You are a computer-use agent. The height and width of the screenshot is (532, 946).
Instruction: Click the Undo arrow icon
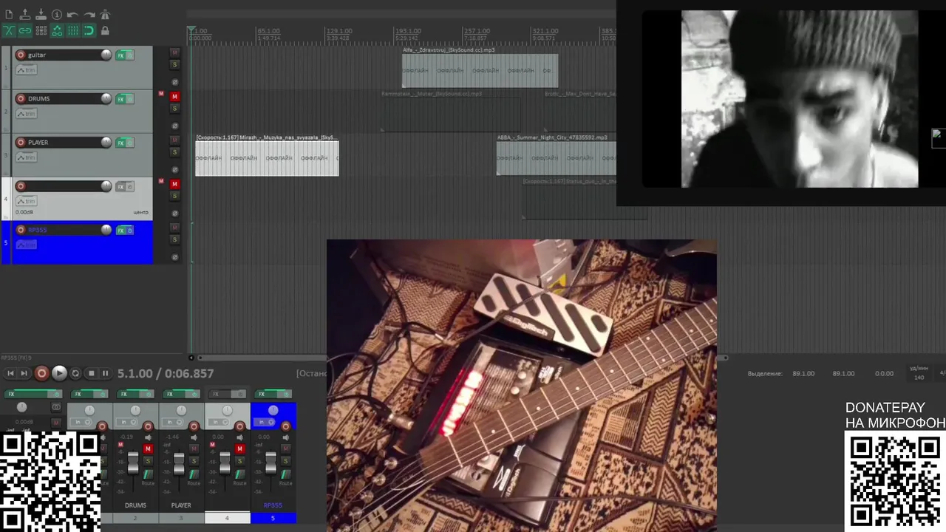72,15
